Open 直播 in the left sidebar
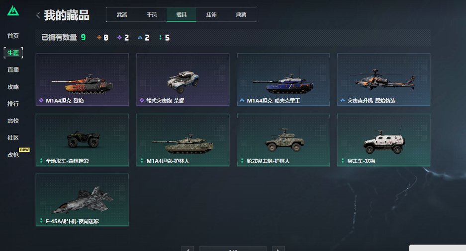This screenshot has height=251, width=466. point(13,69)
